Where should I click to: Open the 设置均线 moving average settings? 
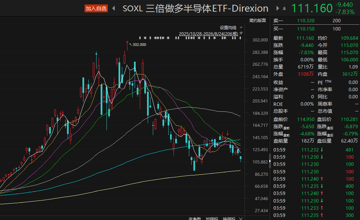[x=228, y=27]
